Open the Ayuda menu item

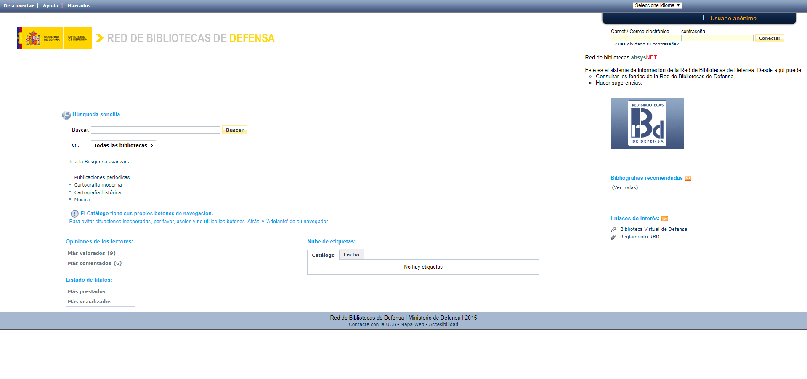[50, 6]
